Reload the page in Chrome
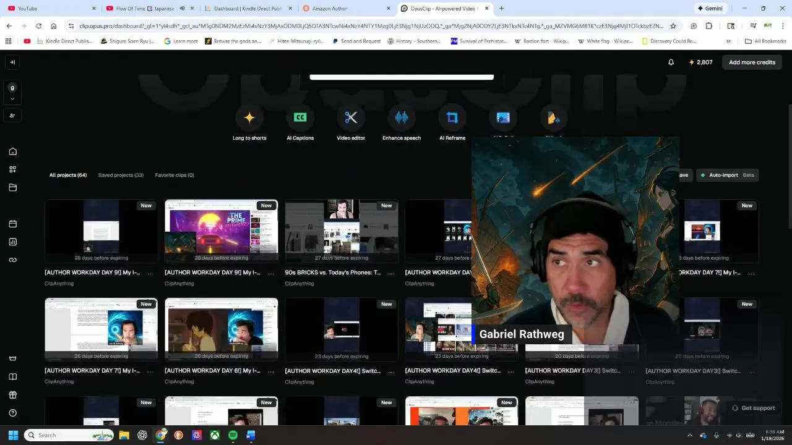Screen dimensions: 792x445 point(38,26)
